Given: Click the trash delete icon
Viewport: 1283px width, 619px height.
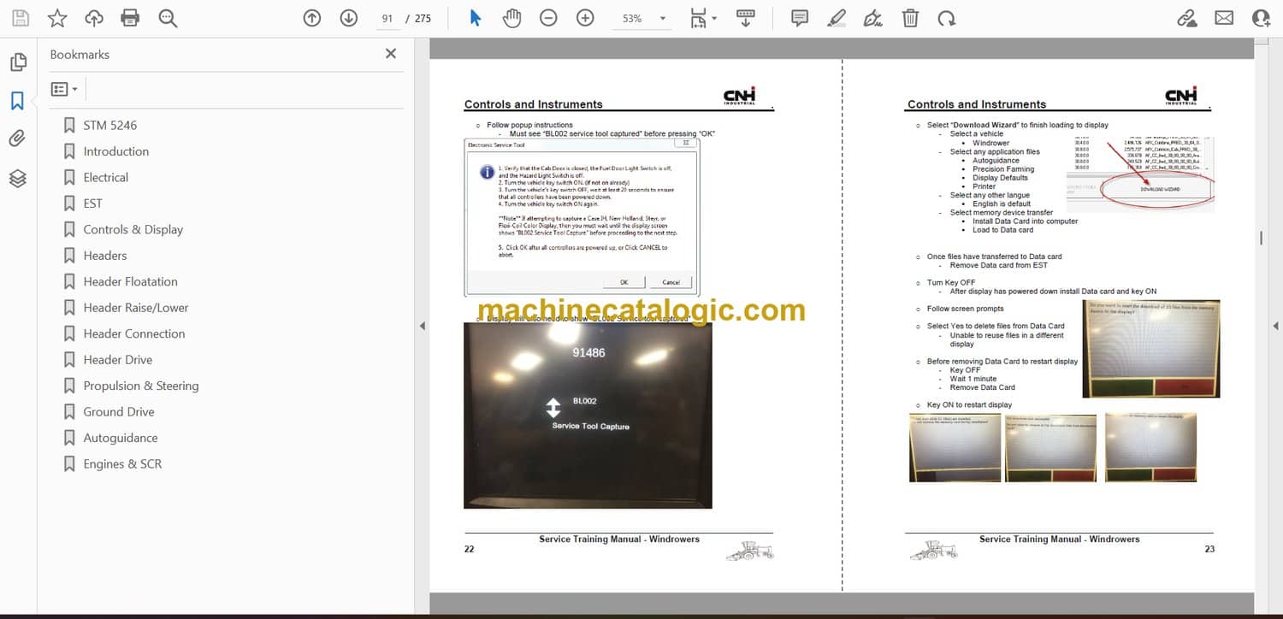Looking at the screenshot, I should (x=910, y=18).
